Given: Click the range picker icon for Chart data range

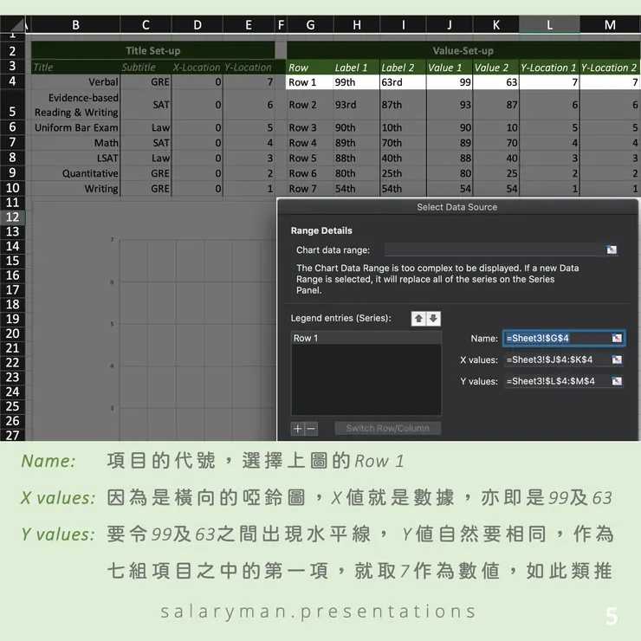Looking at the screenshot, I should [612, 249].
